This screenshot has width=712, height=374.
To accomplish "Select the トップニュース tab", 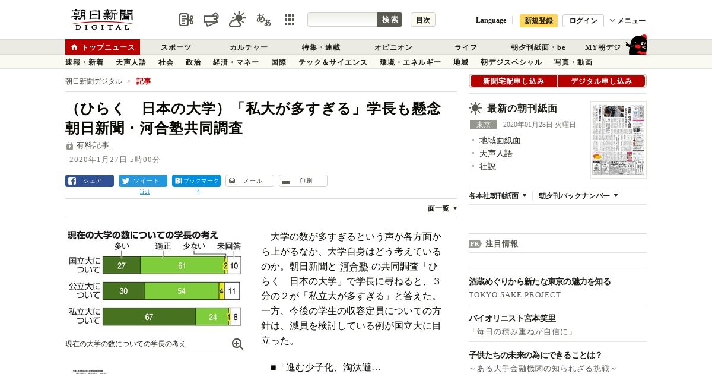I will point(103,47).
